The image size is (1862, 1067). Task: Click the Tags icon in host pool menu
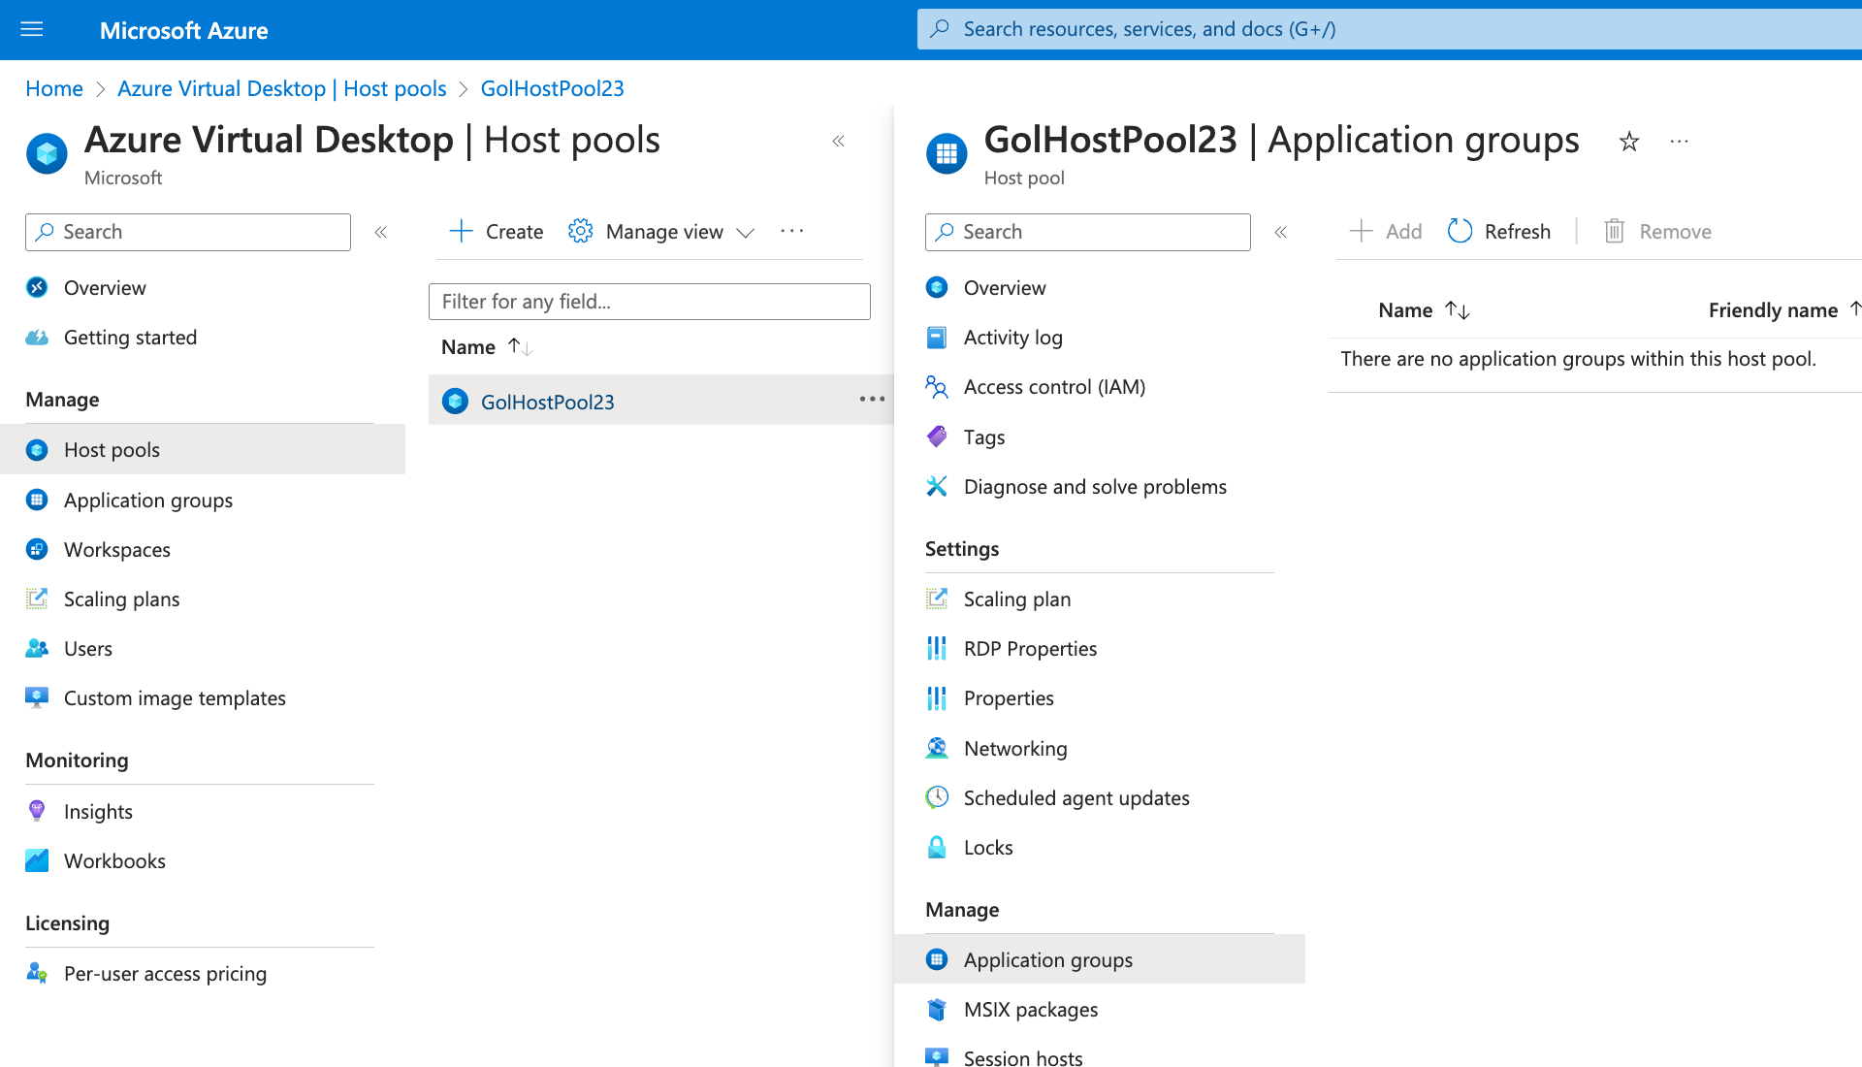point(937,436)
